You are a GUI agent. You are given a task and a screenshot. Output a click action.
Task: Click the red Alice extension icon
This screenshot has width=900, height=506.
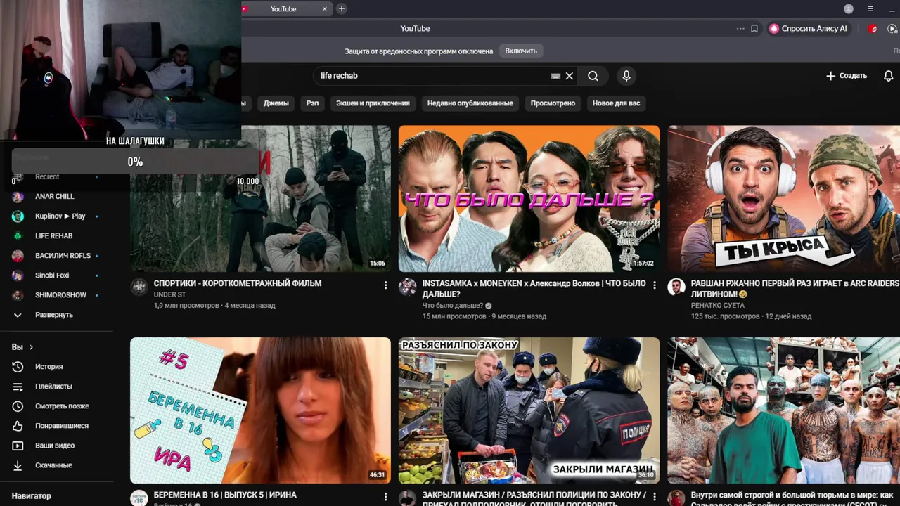pos(873,29)
